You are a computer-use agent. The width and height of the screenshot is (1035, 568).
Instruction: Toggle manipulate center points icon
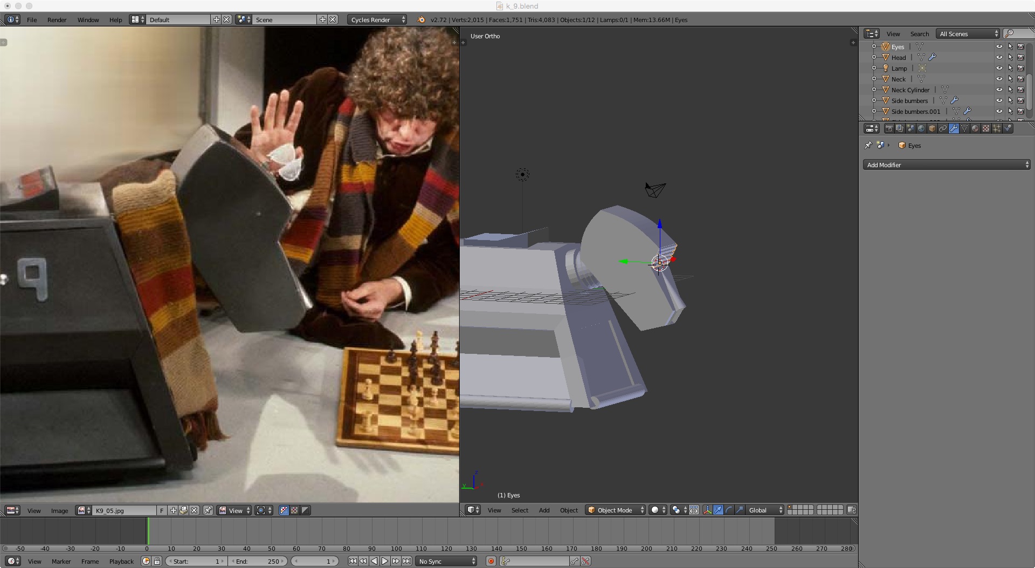694,510
